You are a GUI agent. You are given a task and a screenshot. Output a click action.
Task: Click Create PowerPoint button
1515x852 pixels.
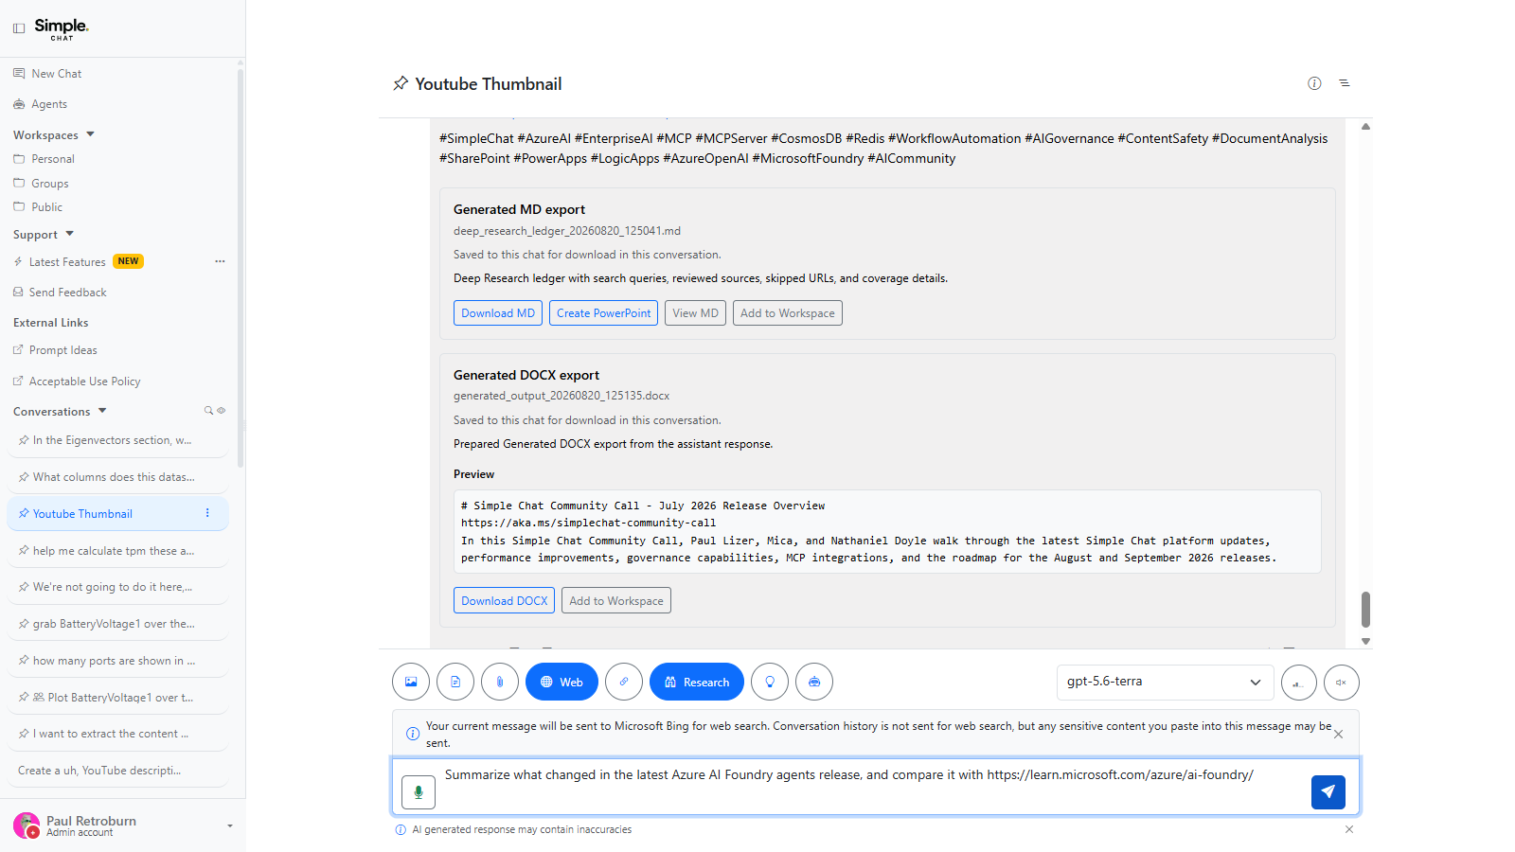604,313
